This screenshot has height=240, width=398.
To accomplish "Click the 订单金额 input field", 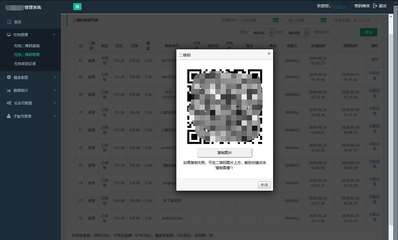I will [354, 20].
